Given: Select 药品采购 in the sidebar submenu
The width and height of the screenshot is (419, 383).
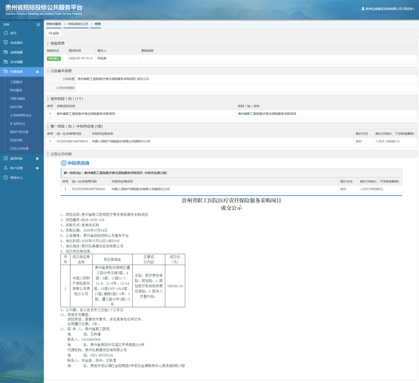Looking at the screenshot, I should (x=16, y=140).
